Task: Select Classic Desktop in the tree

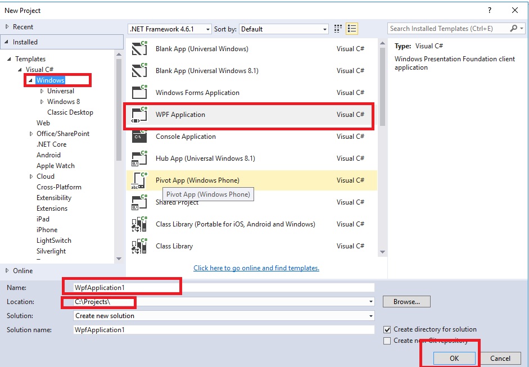Action: [70, 112]
